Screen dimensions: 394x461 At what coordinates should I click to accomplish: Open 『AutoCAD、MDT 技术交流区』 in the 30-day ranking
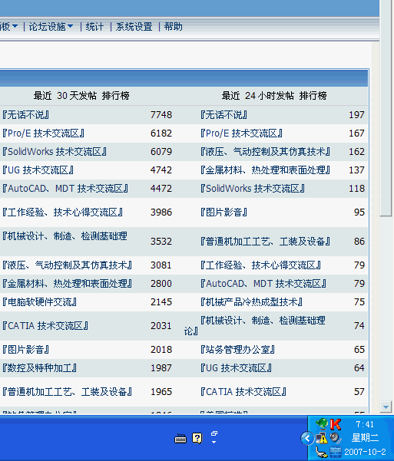point(65,189)
